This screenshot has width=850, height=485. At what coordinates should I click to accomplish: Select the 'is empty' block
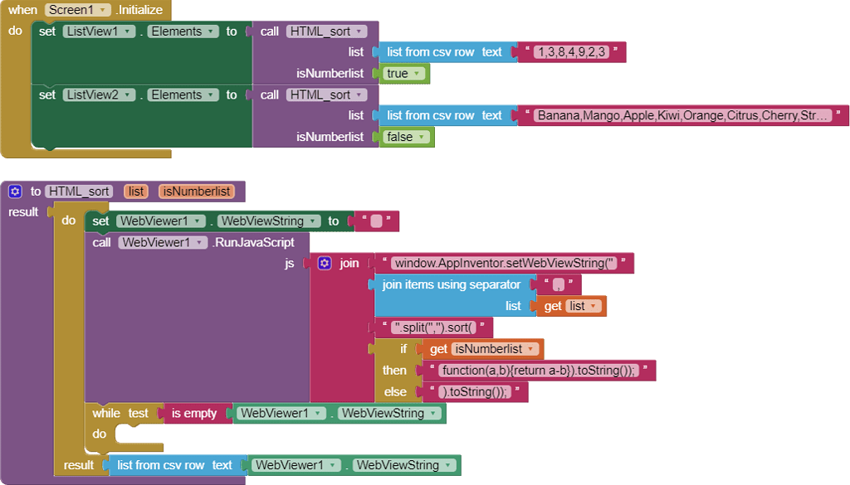pyautogui.click(x=193, y=413)
